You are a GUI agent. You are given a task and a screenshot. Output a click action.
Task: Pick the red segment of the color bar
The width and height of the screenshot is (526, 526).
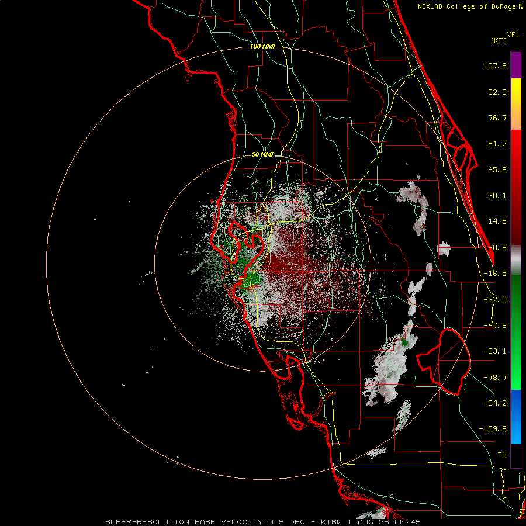[516, 187]
